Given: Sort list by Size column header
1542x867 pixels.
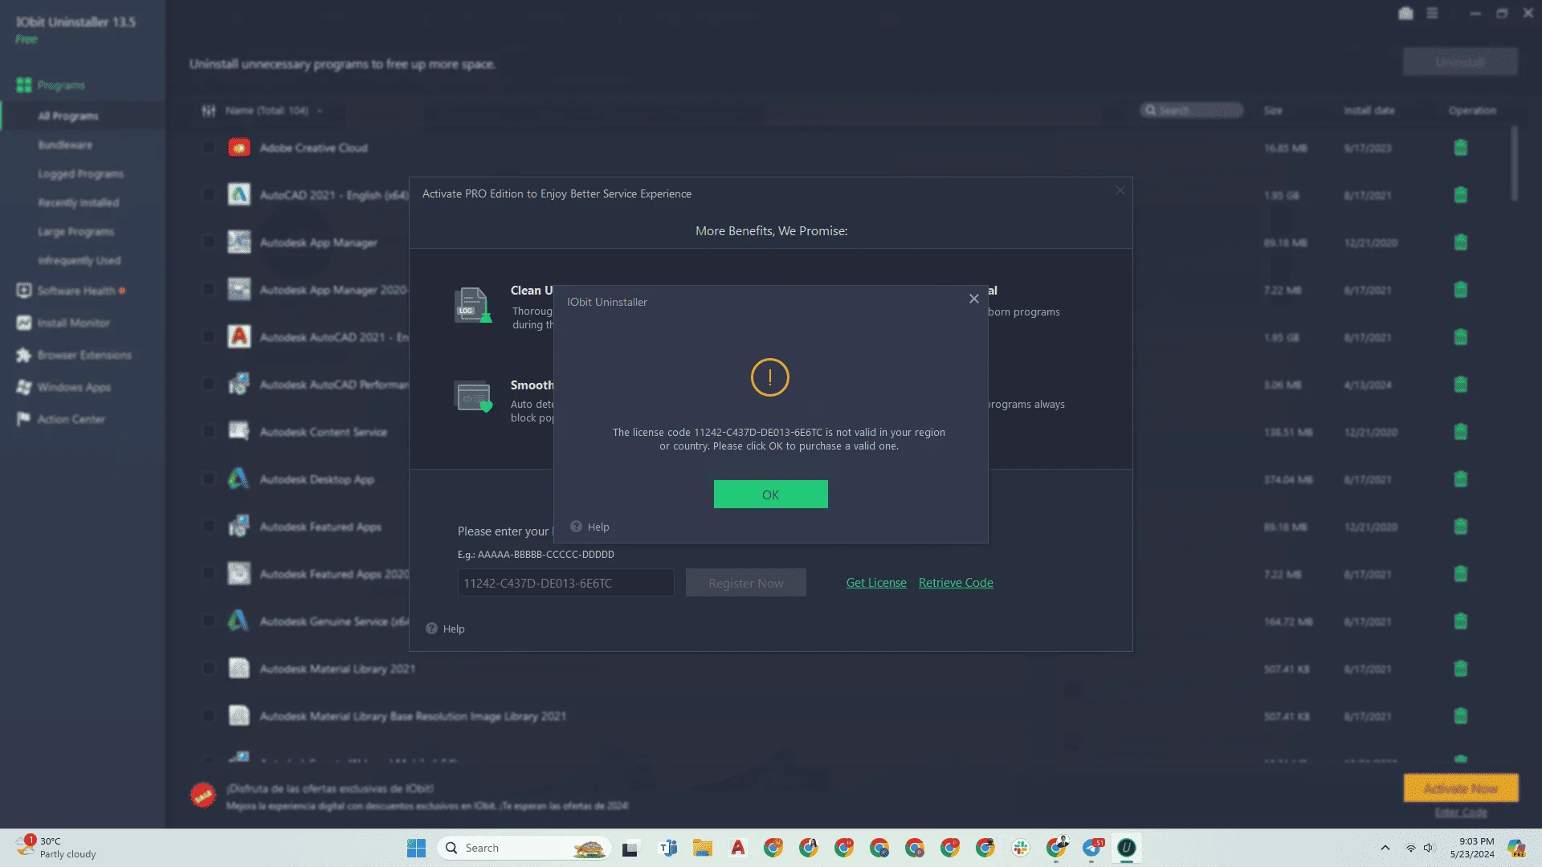Looking at the screenshot, I should click(1273, 111).
